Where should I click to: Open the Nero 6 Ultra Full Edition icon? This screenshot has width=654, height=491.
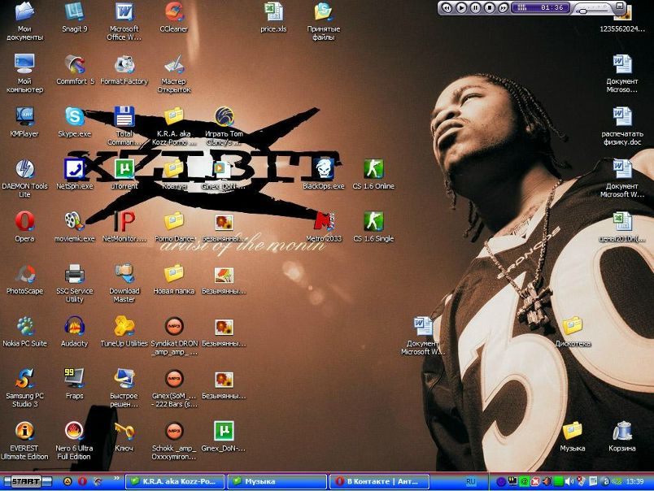click(74, 431)
